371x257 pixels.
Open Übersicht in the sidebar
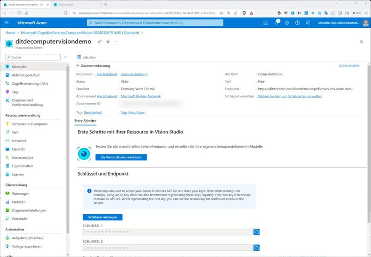pyautogui.click(x=33, y=66)
